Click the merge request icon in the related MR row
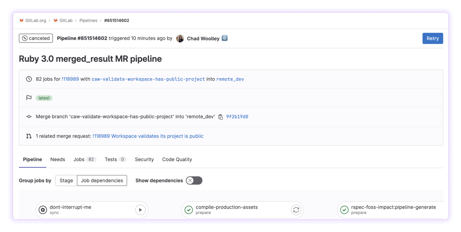This screenshot has width=461, height=232. (x=29, y=136)
